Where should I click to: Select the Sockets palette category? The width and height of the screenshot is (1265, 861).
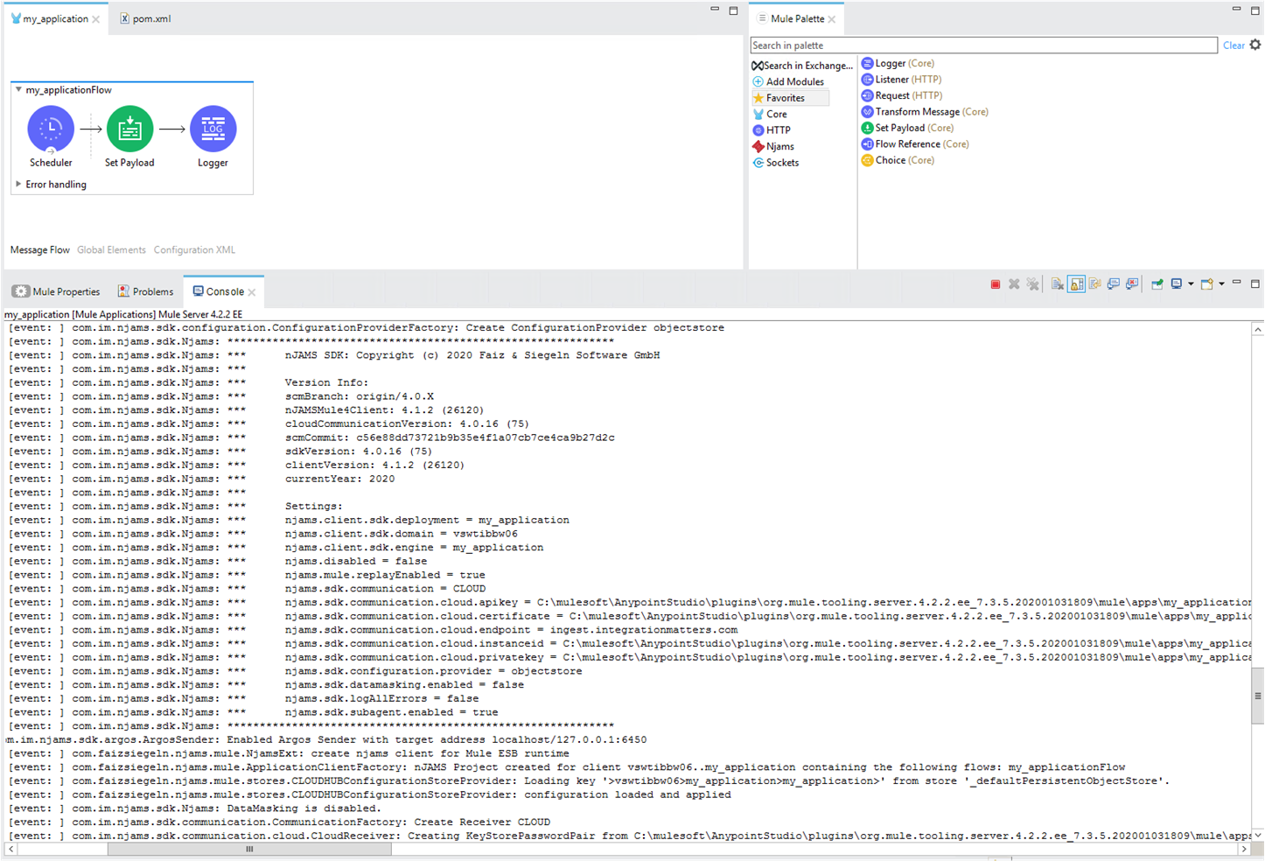point(776,163)
